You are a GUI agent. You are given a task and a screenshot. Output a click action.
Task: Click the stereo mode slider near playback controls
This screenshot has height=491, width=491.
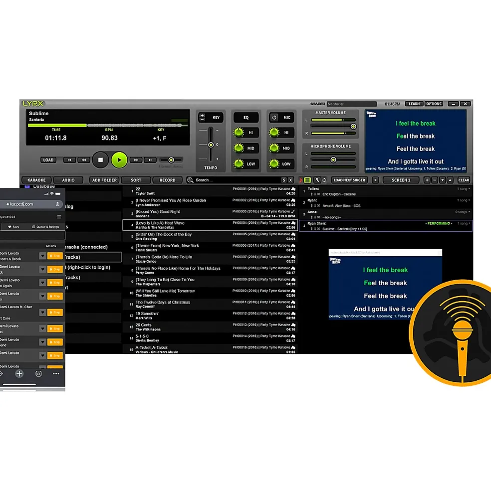tap(171, 160)
